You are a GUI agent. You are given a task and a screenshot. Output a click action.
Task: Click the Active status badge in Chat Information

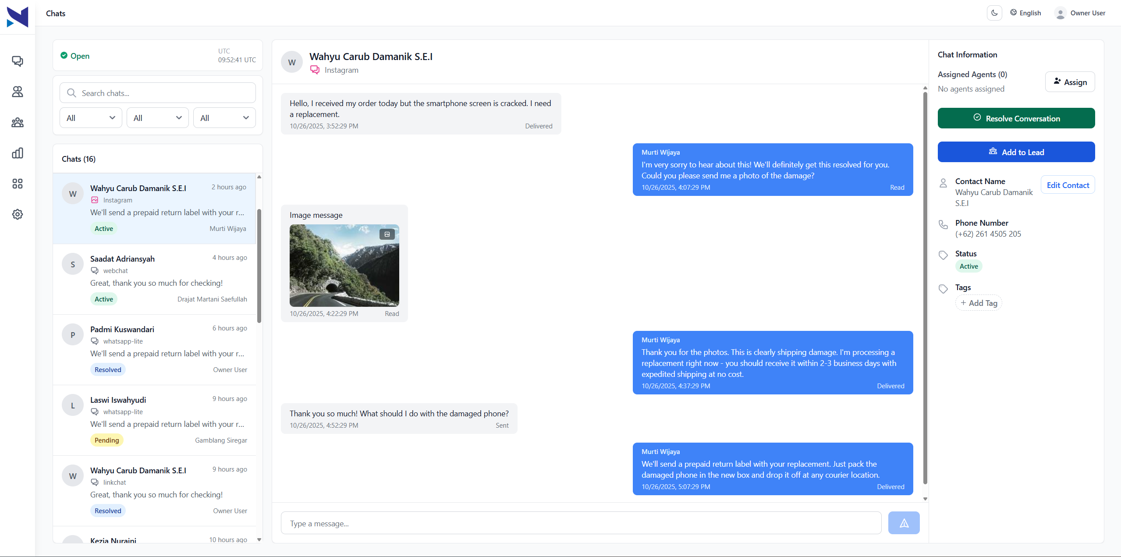(968, 266)
